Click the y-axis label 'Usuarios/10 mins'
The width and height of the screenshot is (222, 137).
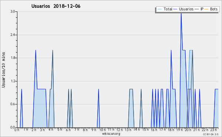point(3,70)
